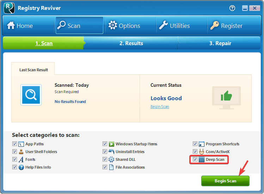The width and height of the screenshot is (264, 194).
Task: Click the App Paths icon
Action: (x=21, y=144)
